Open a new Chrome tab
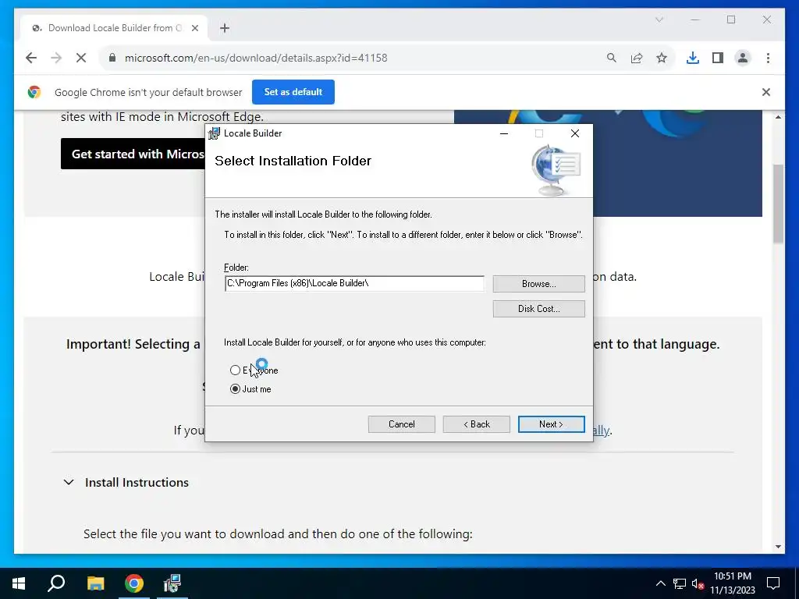This screenshot has width=799, height=599. 225,28
